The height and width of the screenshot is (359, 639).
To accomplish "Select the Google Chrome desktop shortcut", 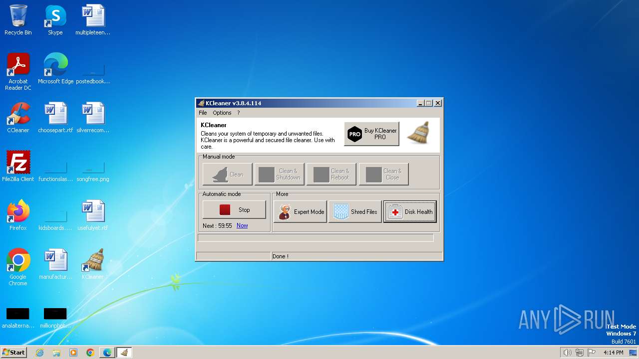I will [x=18, y=267].
